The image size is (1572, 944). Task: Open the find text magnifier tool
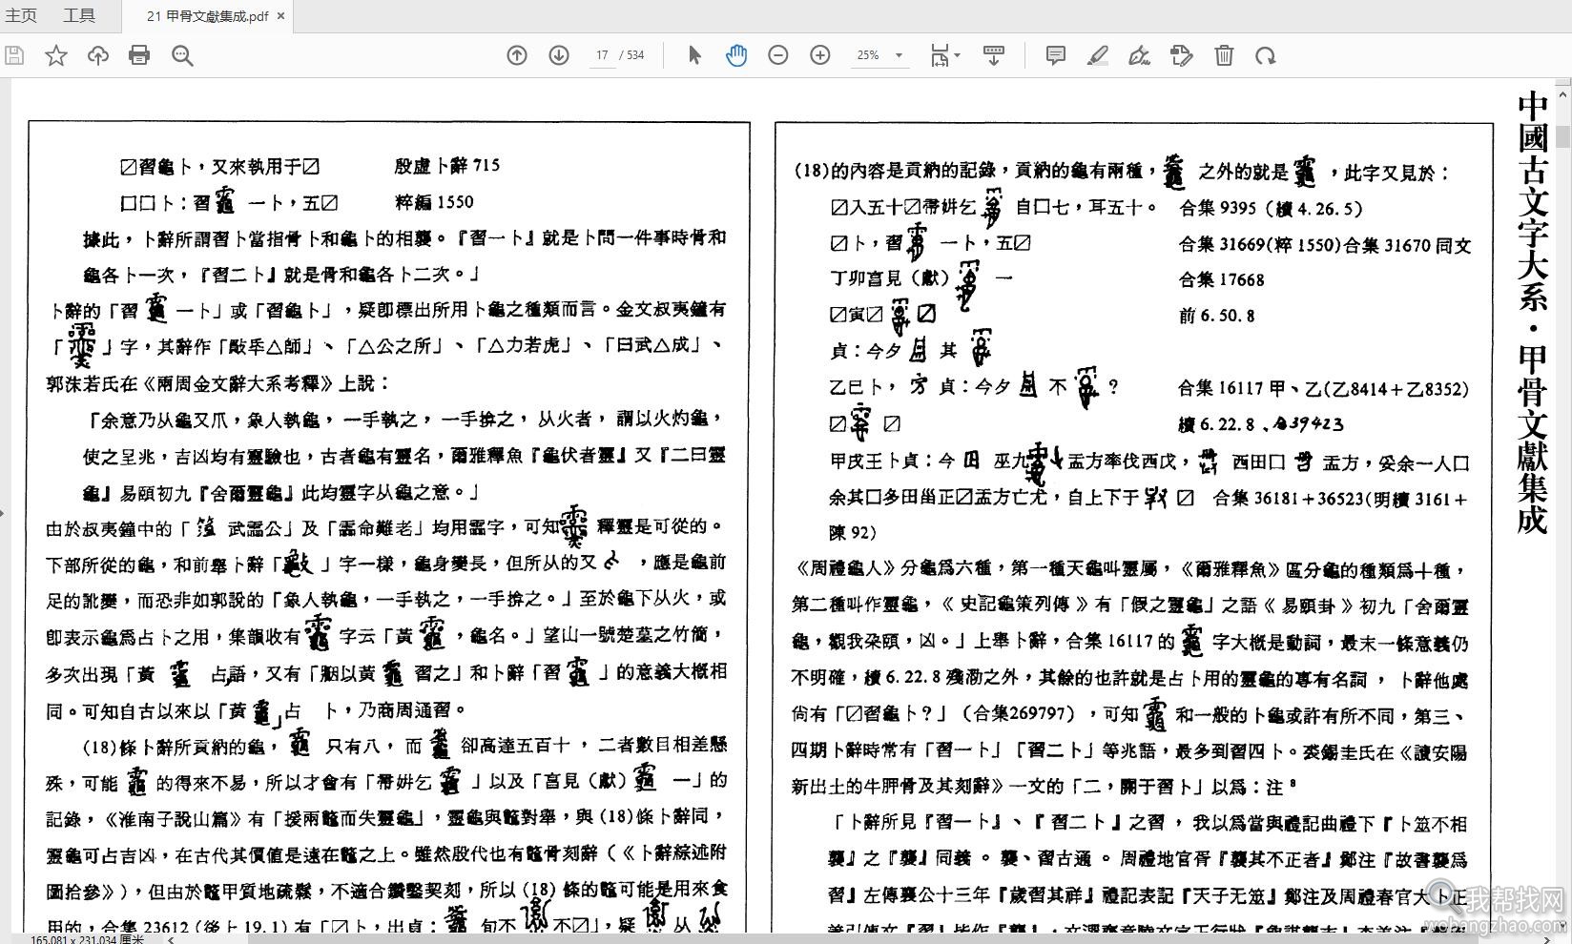click(x=182, y=55)
